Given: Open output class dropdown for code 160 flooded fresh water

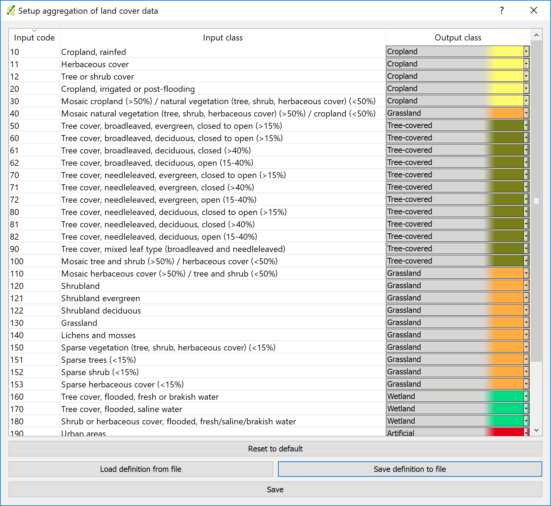Looking at the screenshot, I should click(458, 396).
